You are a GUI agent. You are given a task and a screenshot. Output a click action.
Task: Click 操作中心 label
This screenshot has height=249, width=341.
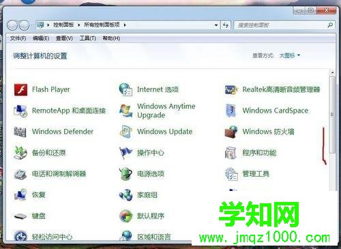[151, 153]
